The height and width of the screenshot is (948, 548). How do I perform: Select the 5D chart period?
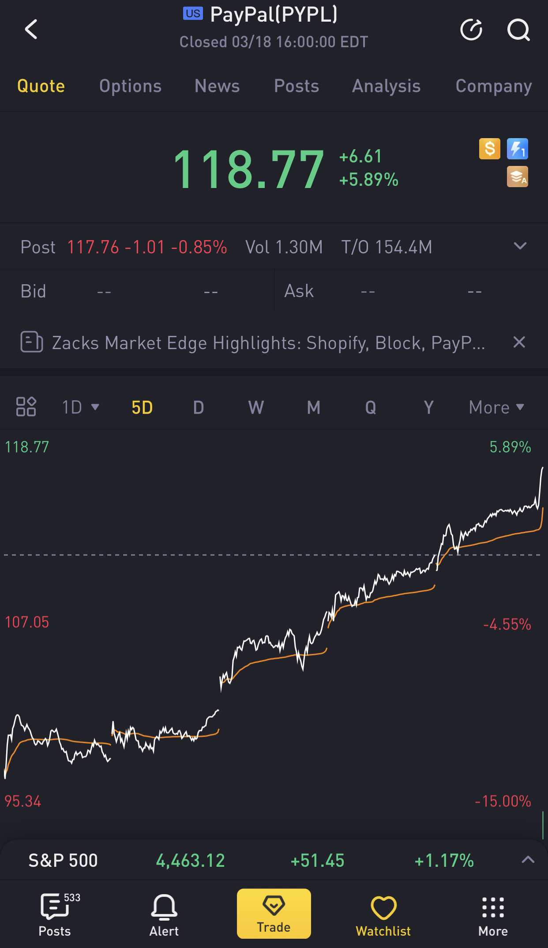[x=142, y=407]
